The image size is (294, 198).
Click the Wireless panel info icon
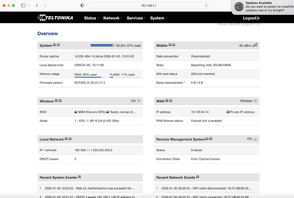click(56, 101)
